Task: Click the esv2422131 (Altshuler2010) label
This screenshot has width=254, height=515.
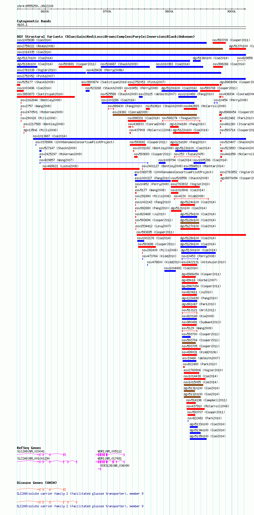Action: pyautogui.click(x=204, y=262)
